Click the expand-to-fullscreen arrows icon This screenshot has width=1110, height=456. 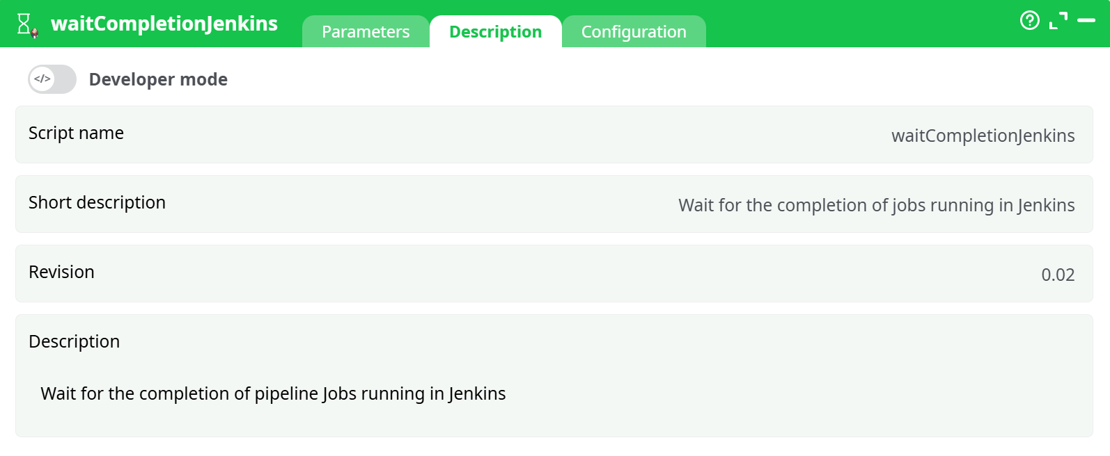point(1059,19)
